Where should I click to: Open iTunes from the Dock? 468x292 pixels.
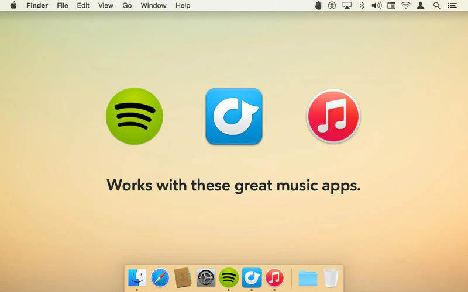click(274, 278)
